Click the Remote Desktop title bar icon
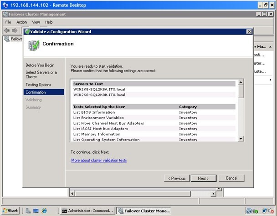The height and width of the screenshot is (216, 277). click(x=5, y=5)
